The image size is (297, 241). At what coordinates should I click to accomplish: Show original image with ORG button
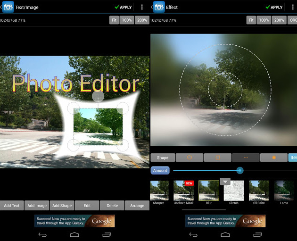292,20
